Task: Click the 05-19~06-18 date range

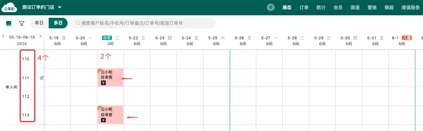Action: pos(22,37)
